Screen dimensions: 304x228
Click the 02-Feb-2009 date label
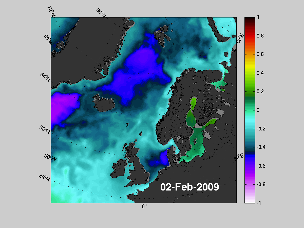[x=189, y=187]
